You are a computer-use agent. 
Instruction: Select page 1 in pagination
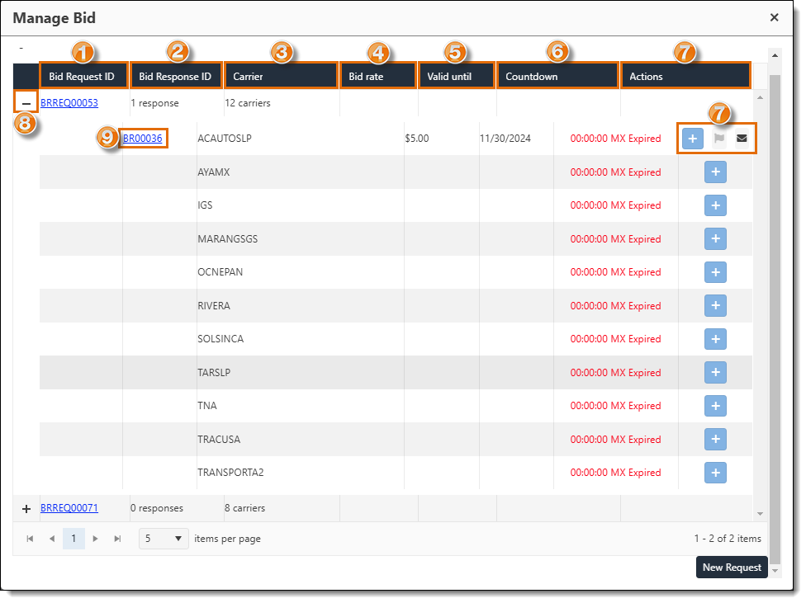pos(73,539)
